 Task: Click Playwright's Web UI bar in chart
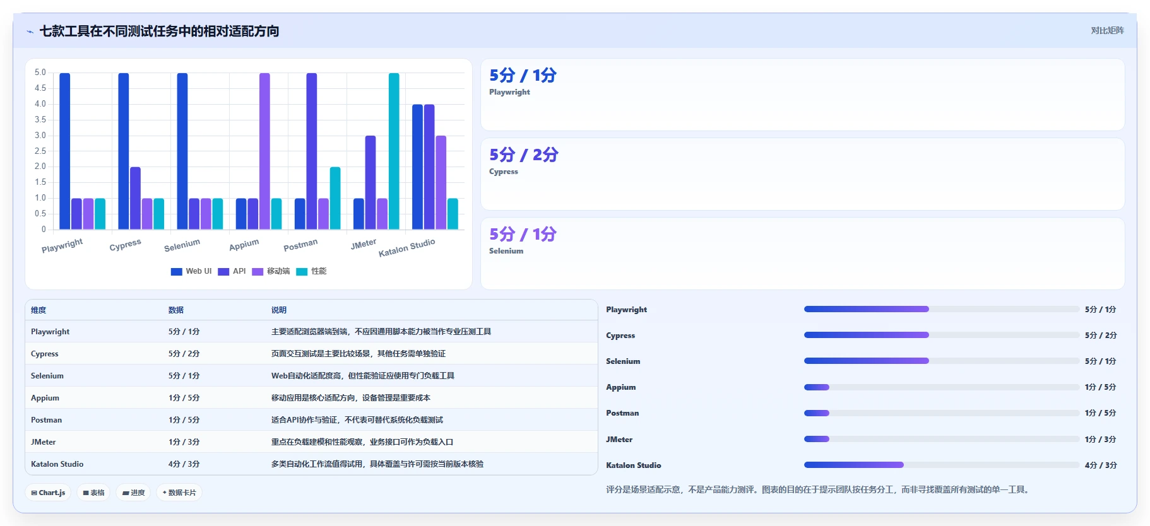click(x=65, y=151)
